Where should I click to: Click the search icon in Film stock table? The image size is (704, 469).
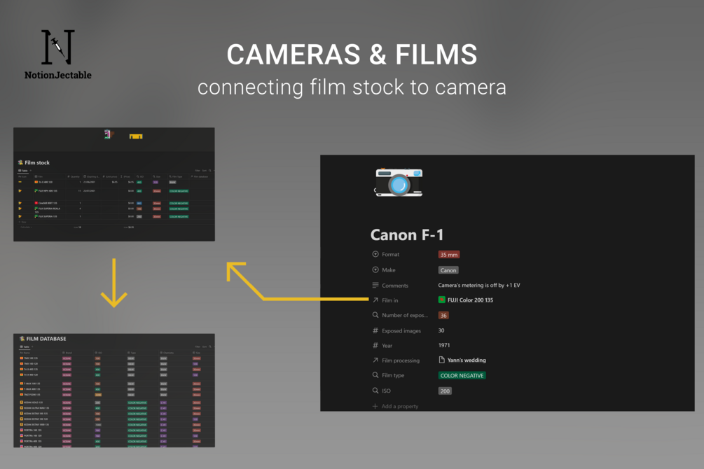tap(209, 171)
